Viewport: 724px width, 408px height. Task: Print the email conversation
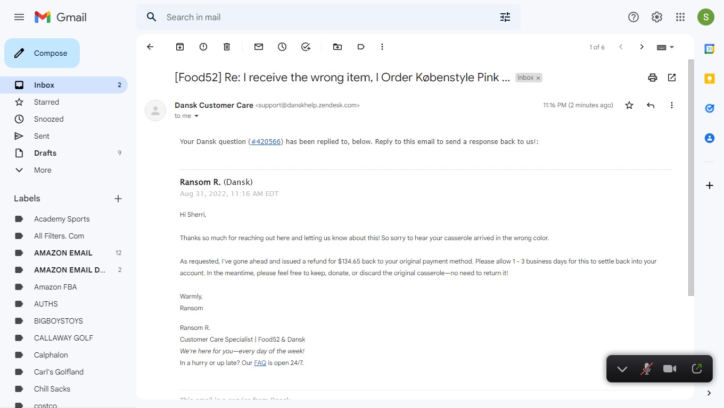pos(653,78)
